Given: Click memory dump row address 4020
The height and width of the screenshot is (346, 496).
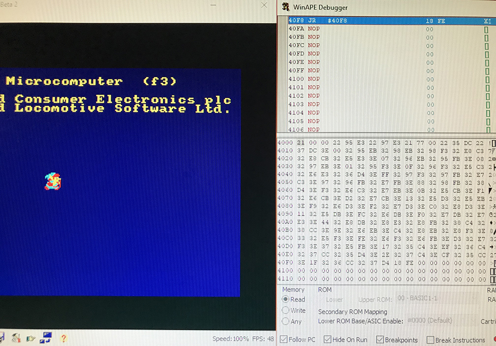Looking at the screenshot, I should [x=285, y=158].
